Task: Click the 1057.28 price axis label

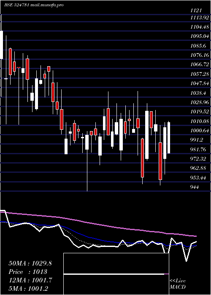Action: pyautogui.click(x=200, y=74)
